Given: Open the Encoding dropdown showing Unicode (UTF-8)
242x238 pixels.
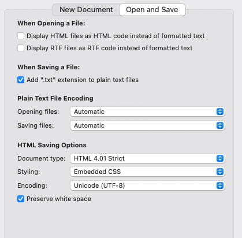Looking at the screenshot, I should (147, 185).
